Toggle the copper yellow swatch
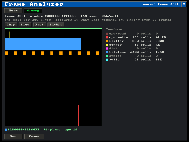This screenshot has height=154, width=189. [107, 45]
